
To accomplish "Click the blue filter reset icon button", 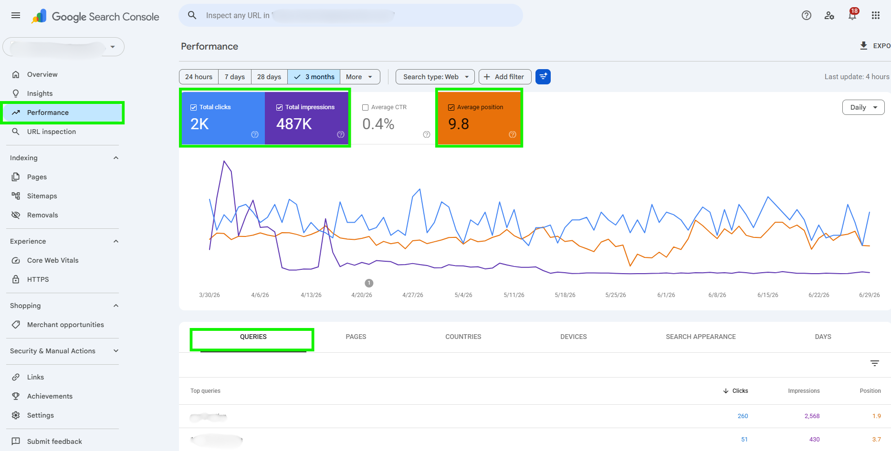I will (x=543, y=77).
